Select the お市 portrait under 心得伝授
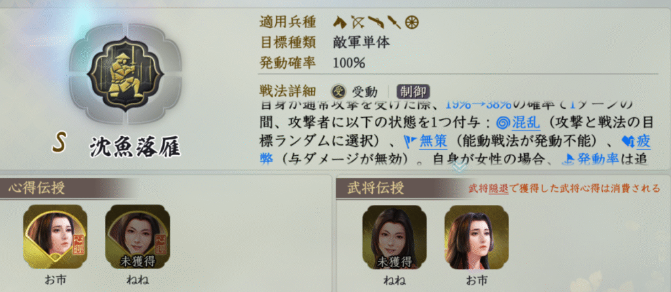This screenshot has height=292, width=671. (x=55, y=237)
